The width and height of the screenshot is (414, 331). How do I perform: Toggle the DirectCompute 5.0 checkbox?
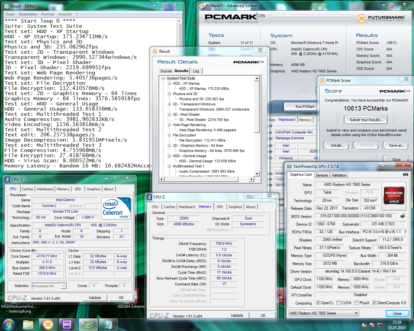coord(374,303)
